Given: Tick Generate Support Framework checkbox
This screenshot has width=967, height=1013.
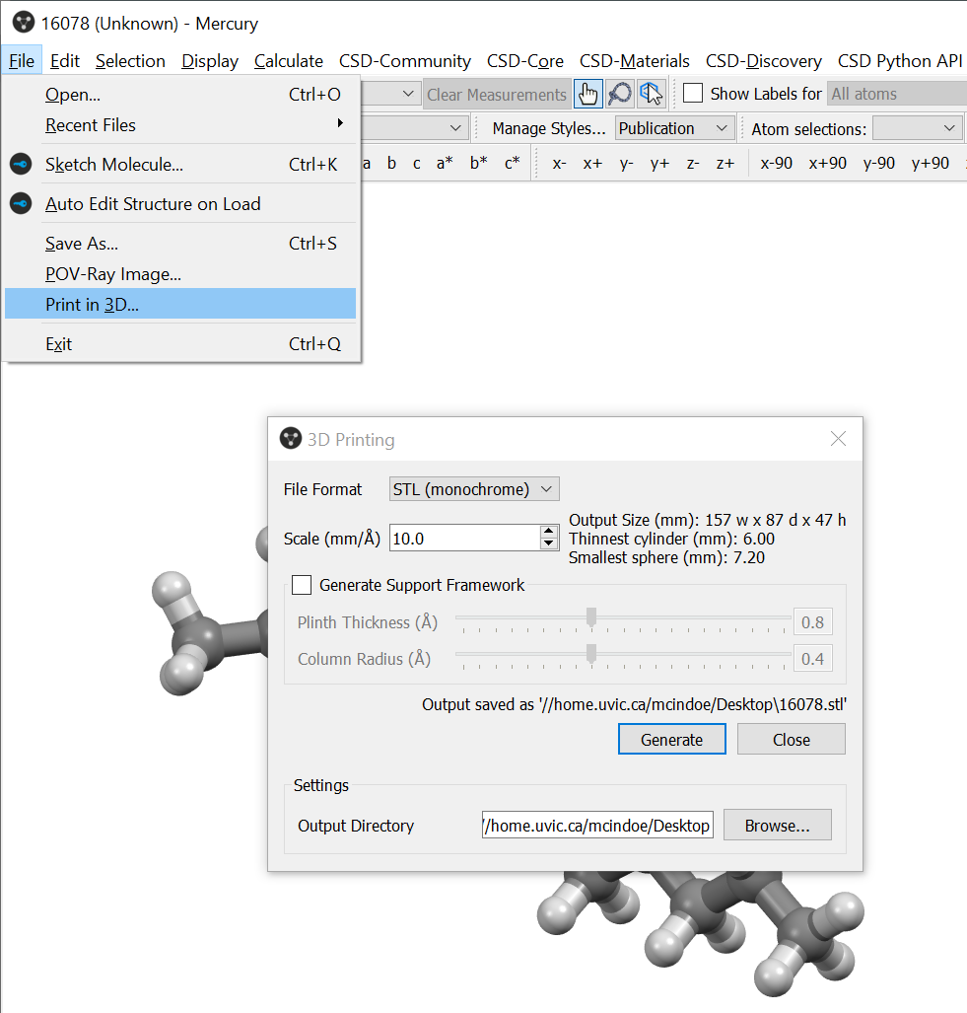Looking at the screenshot, I should coord(302,585).
